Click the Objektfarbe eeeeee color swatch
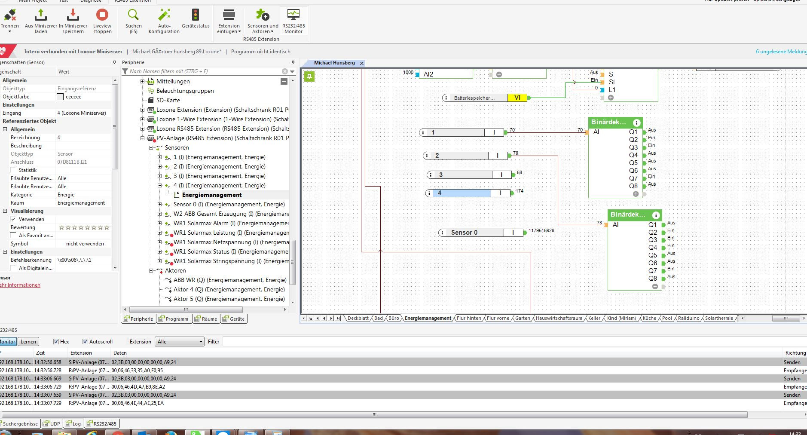Image resolution: width=807 pixels, height=435 pixels. click(x=61, y=97)
